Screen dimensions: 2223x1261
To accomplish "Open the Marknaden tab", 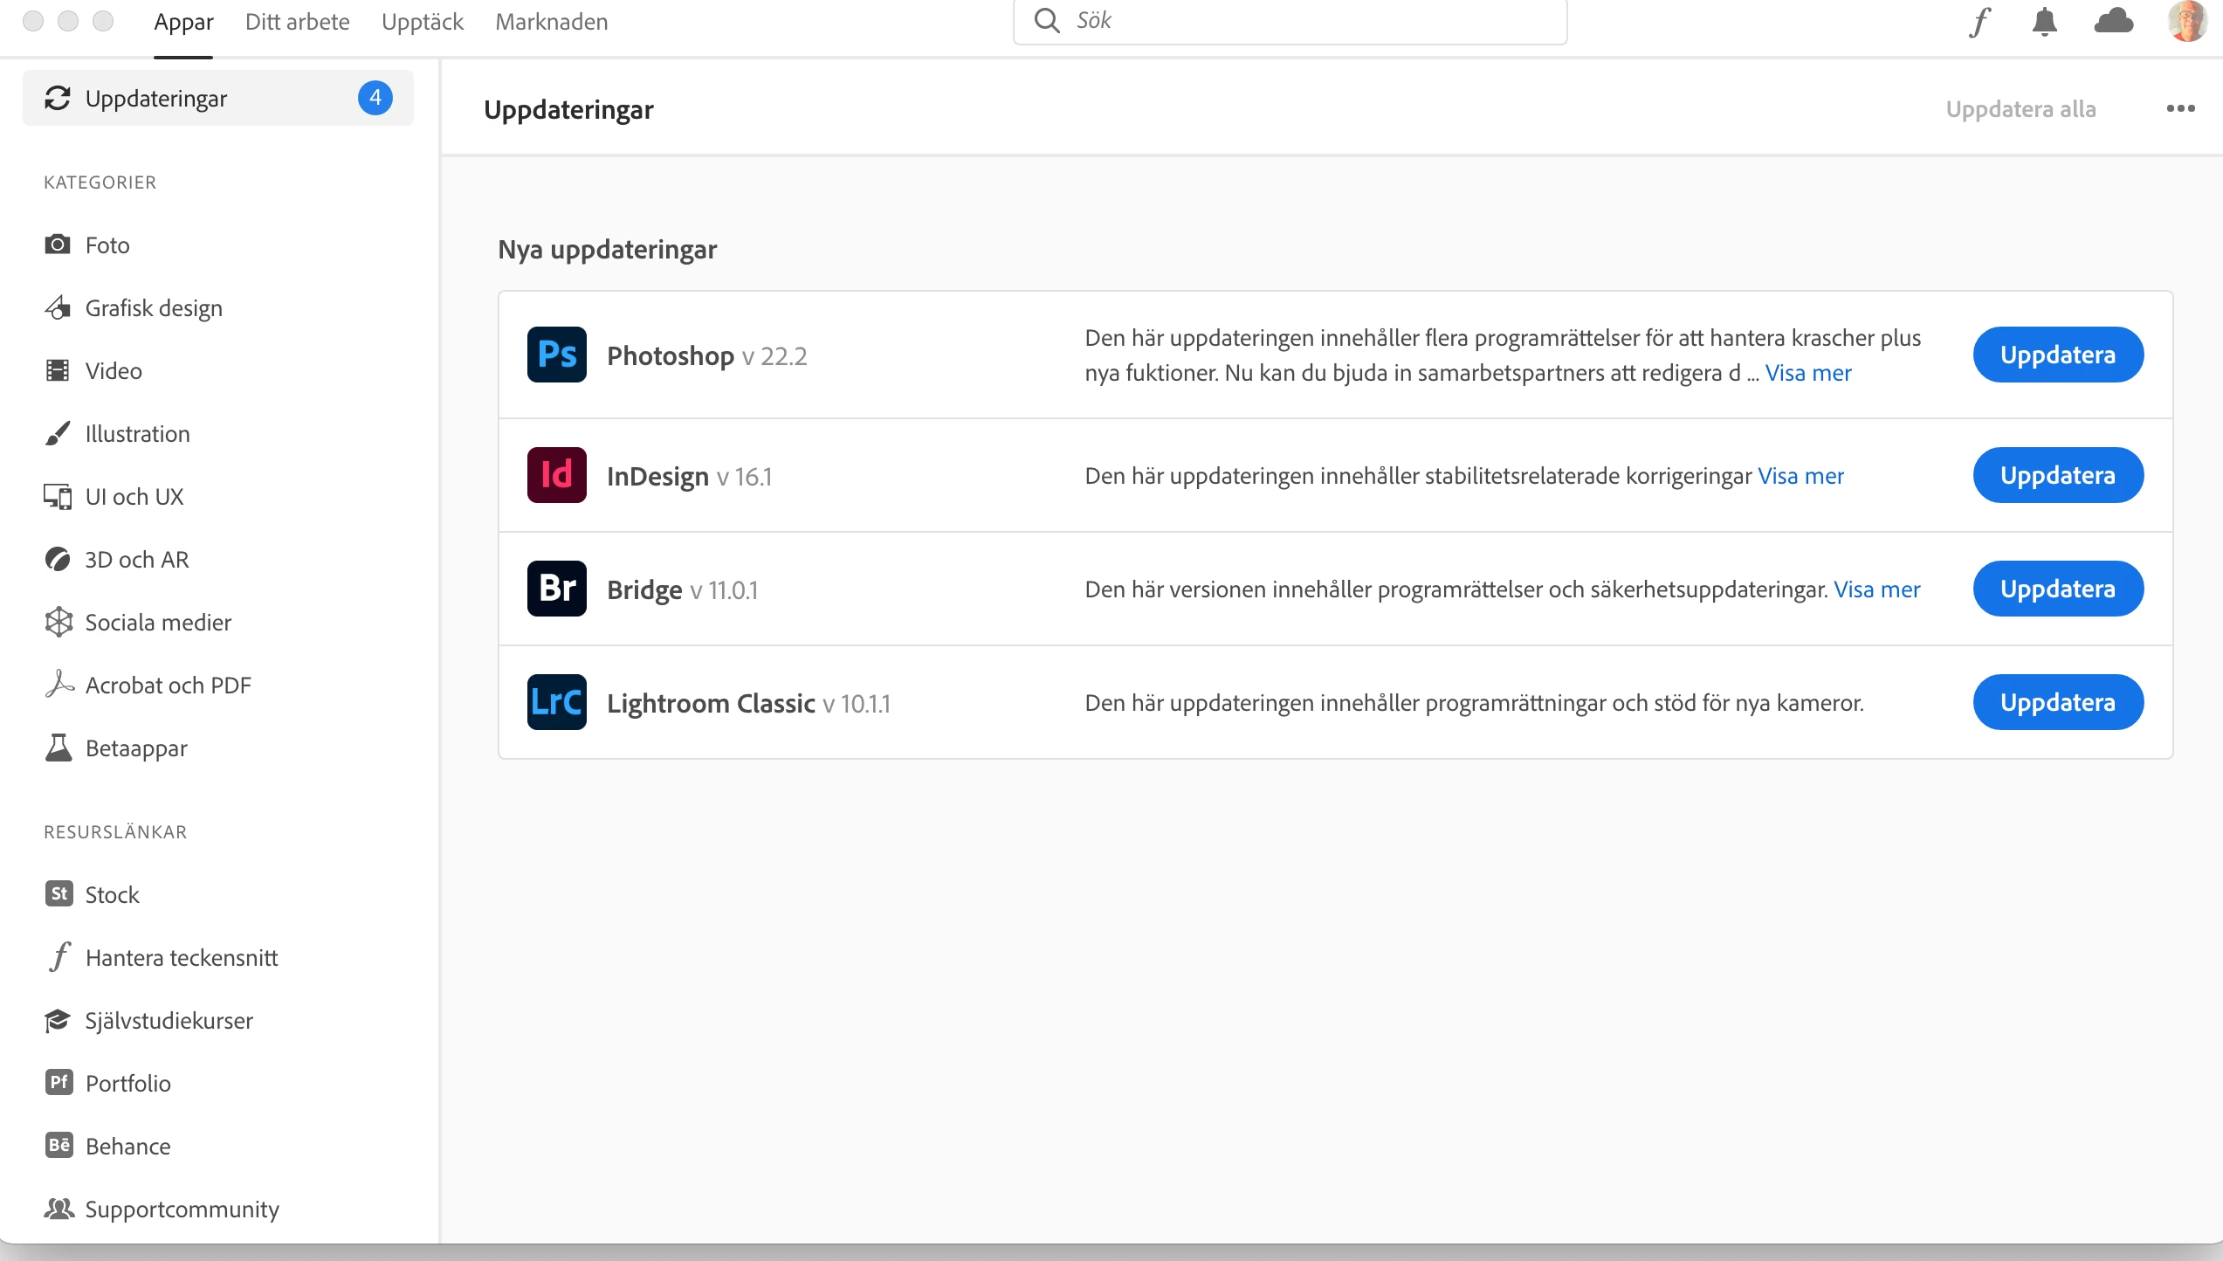I will coord(551,22).
